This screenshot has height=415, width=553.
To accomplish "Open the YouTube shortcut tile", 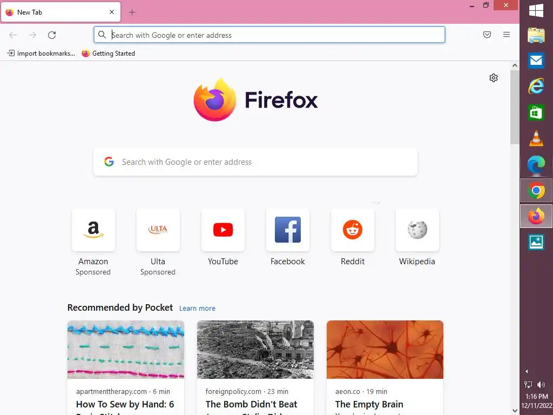I will click(223, 230).
